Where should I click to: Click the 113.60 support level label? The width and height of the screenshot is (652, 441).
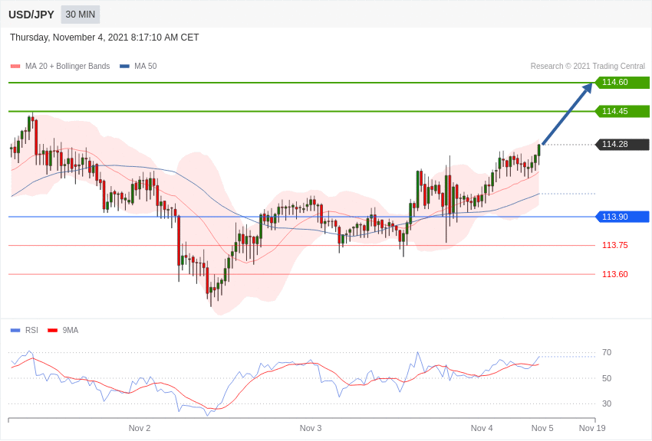615,274
